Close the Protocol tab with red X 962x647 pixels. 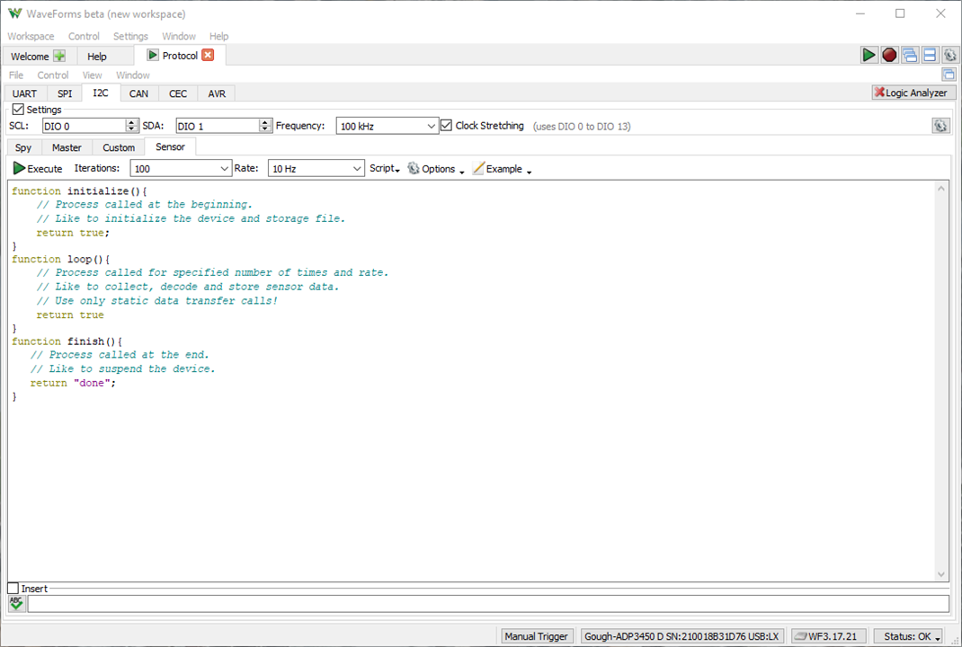[x=208, y=55]
